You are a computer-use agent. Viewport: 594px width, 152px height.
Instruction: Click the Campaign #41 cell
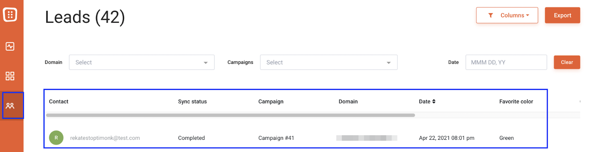[276, 138]
